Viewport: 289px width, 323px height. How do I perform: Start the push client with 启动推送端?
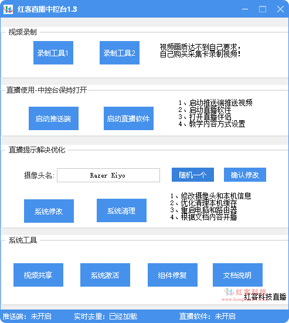pos(53,118)
